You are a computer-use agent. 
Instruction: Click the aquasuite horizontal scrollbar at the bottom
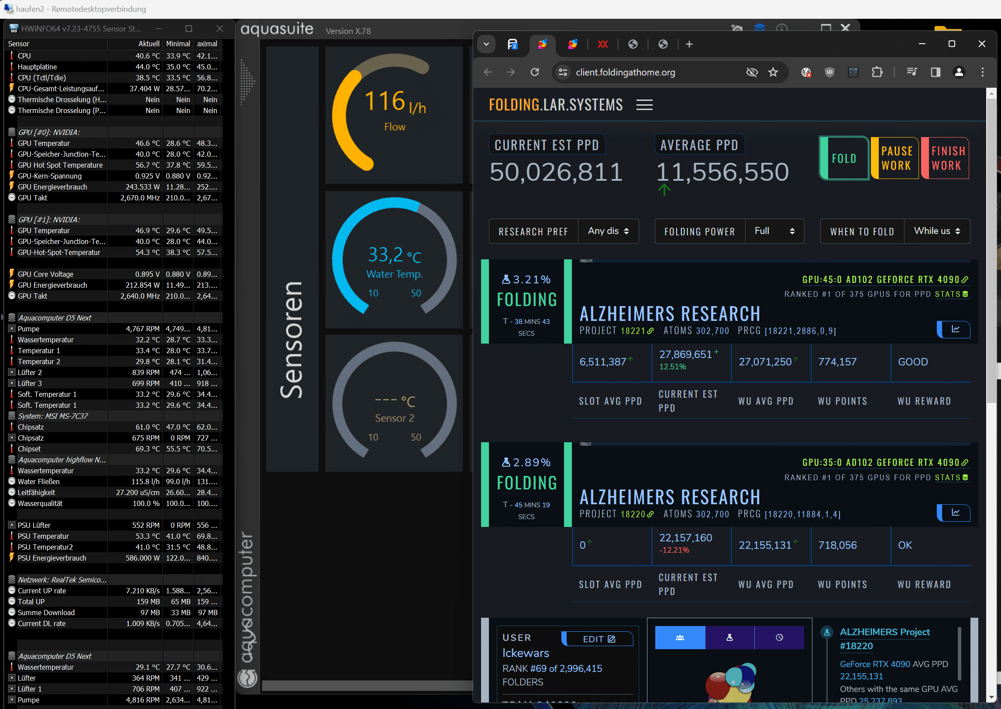367,686
